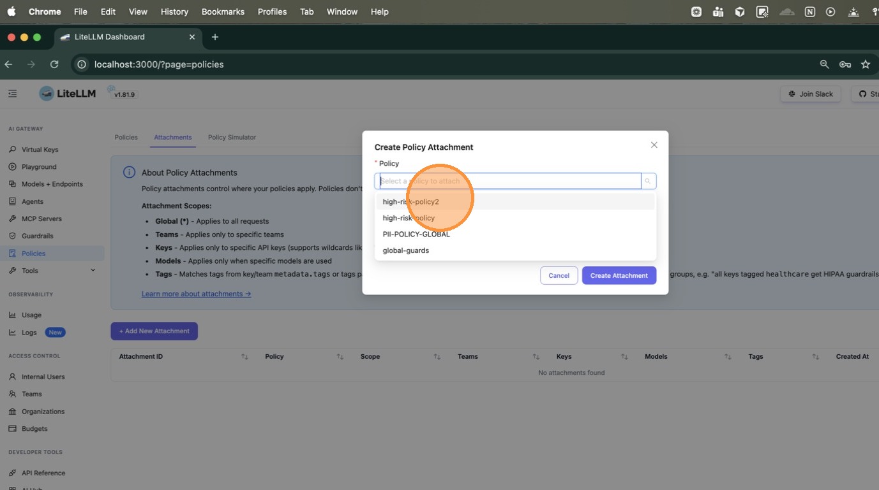The image size is (879, 490).
Task: Cancel the policy attachment dialog
Action: [x=559, y=275]
